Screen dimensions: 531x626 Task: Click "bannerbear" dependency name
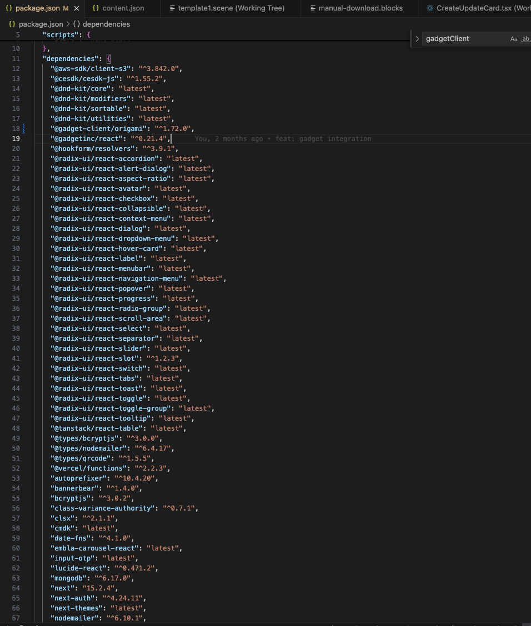point(74,488)
